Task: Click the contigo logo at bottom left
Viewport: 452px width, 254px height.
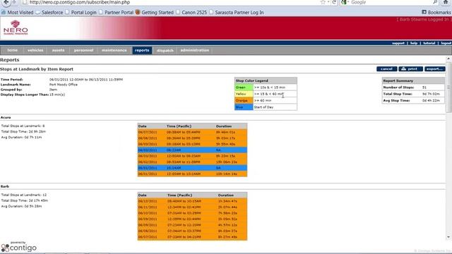Action: [x=19, y=247]
